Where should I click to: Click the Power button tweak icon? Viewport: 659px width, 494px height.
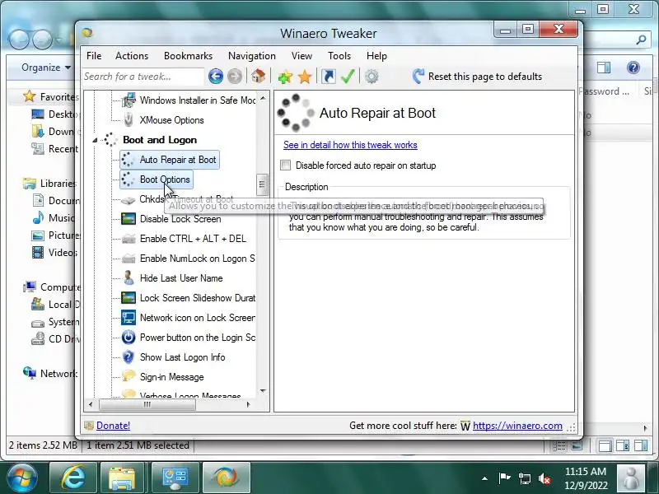[x=129, y=337]
